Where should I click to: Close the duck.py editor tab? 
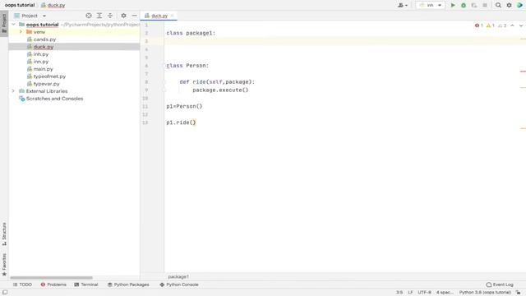click(x=173, y=16)
